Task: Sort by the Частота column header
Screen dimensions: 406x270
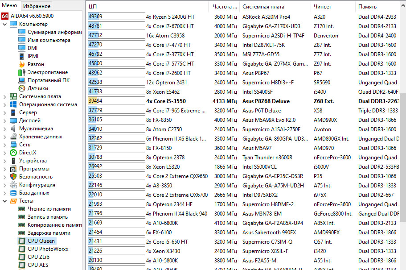Action: [x=224, y=7]
